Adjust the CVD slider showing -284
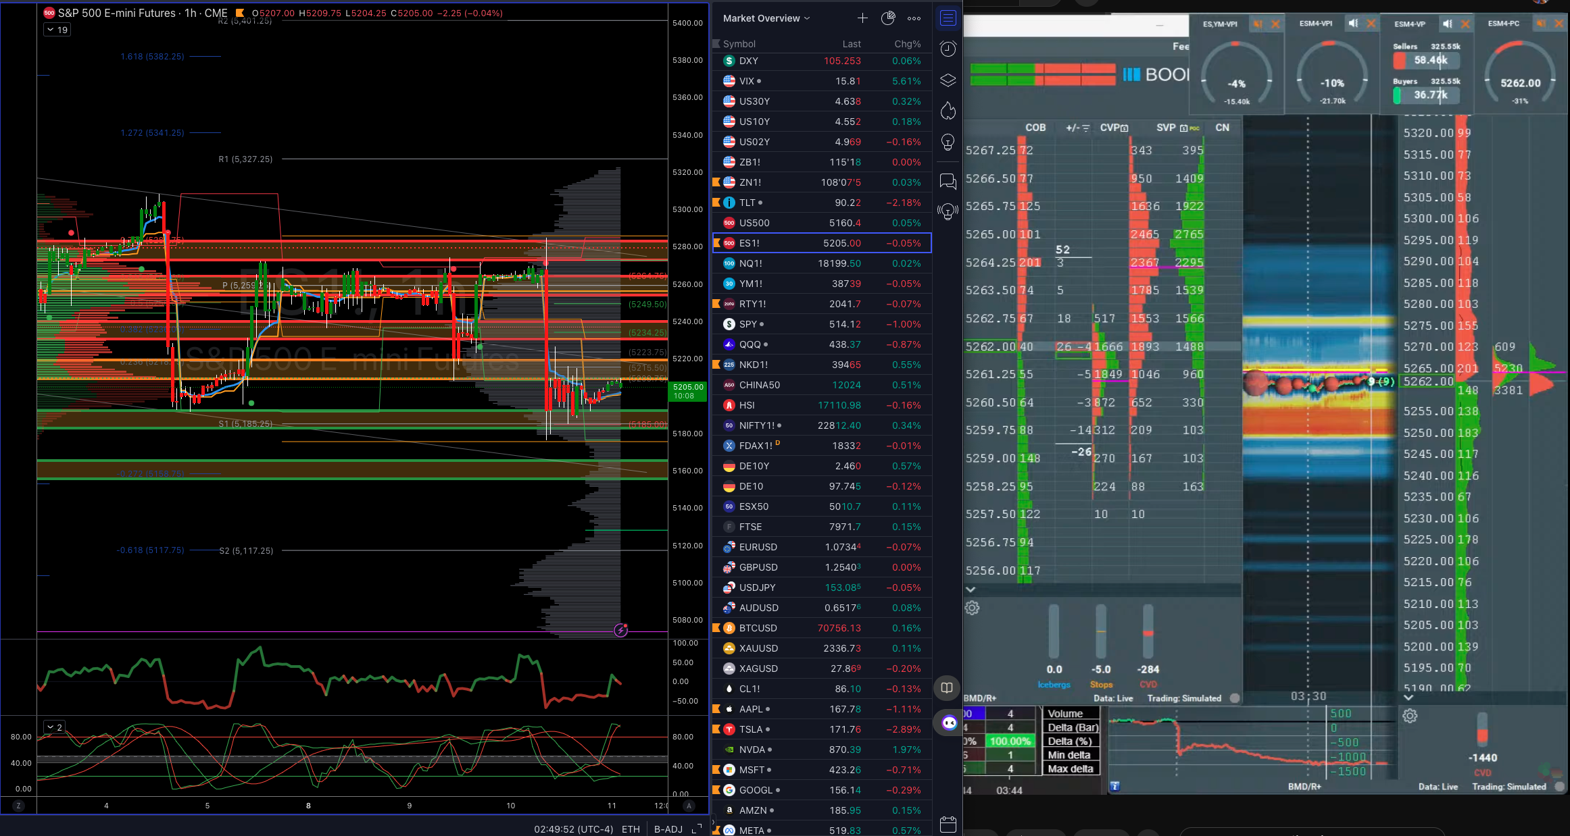This screenshot has height=836, width=1570. point(1148,631)
